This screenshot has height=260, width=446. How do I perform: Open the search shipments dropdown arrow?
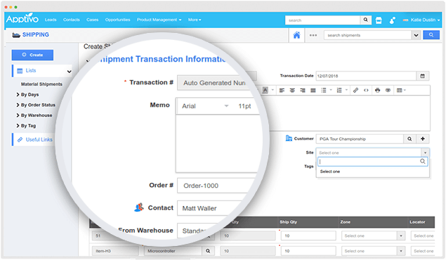[416, 35]
